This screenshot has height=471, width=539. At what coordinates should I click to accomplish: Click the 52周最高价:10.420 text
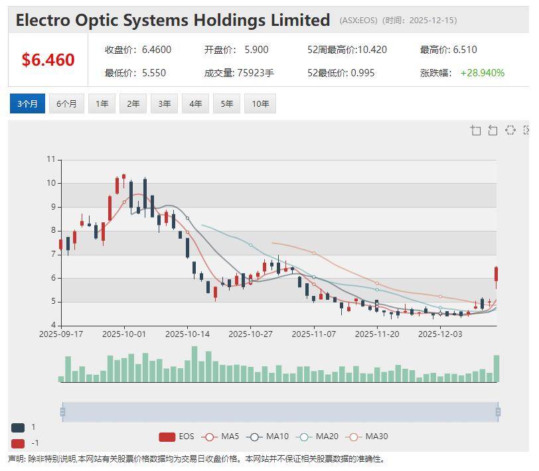(347, 50)
